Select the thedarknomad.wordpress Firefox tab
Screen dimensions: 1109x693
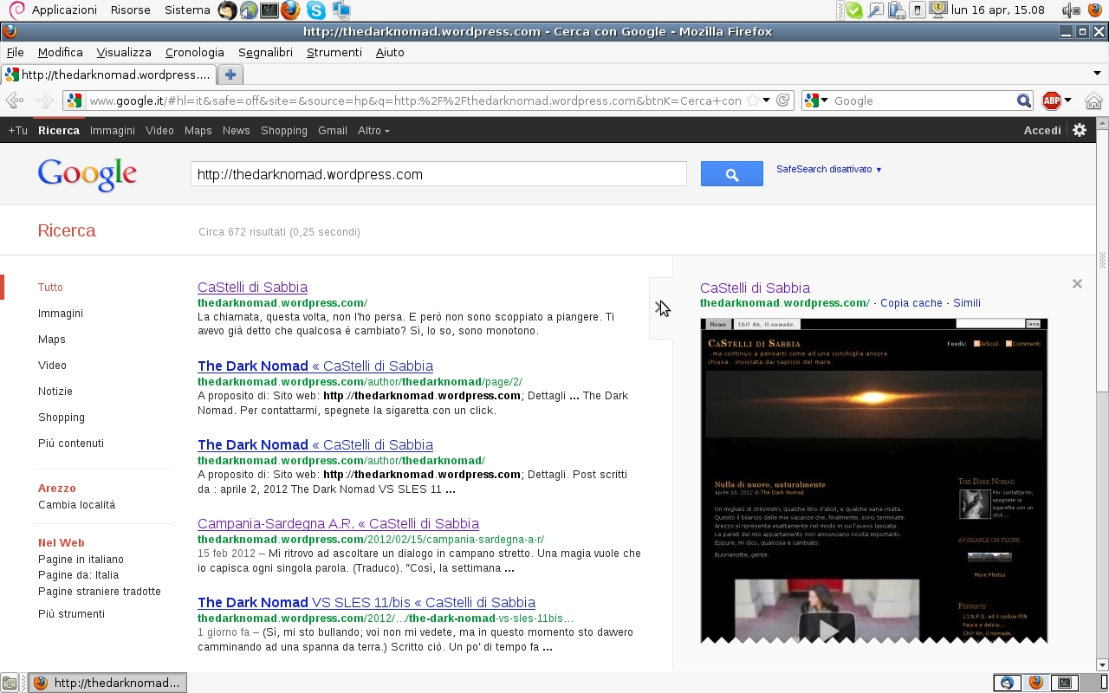coord(107,74)
